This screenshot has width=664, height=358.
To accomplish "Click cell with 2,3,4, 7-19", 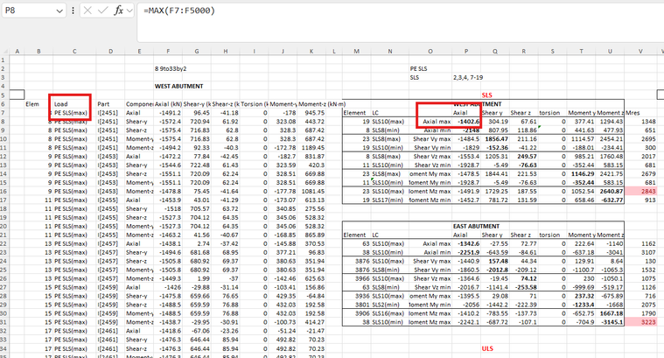I will pyautogui.click(x=468, y=78).
